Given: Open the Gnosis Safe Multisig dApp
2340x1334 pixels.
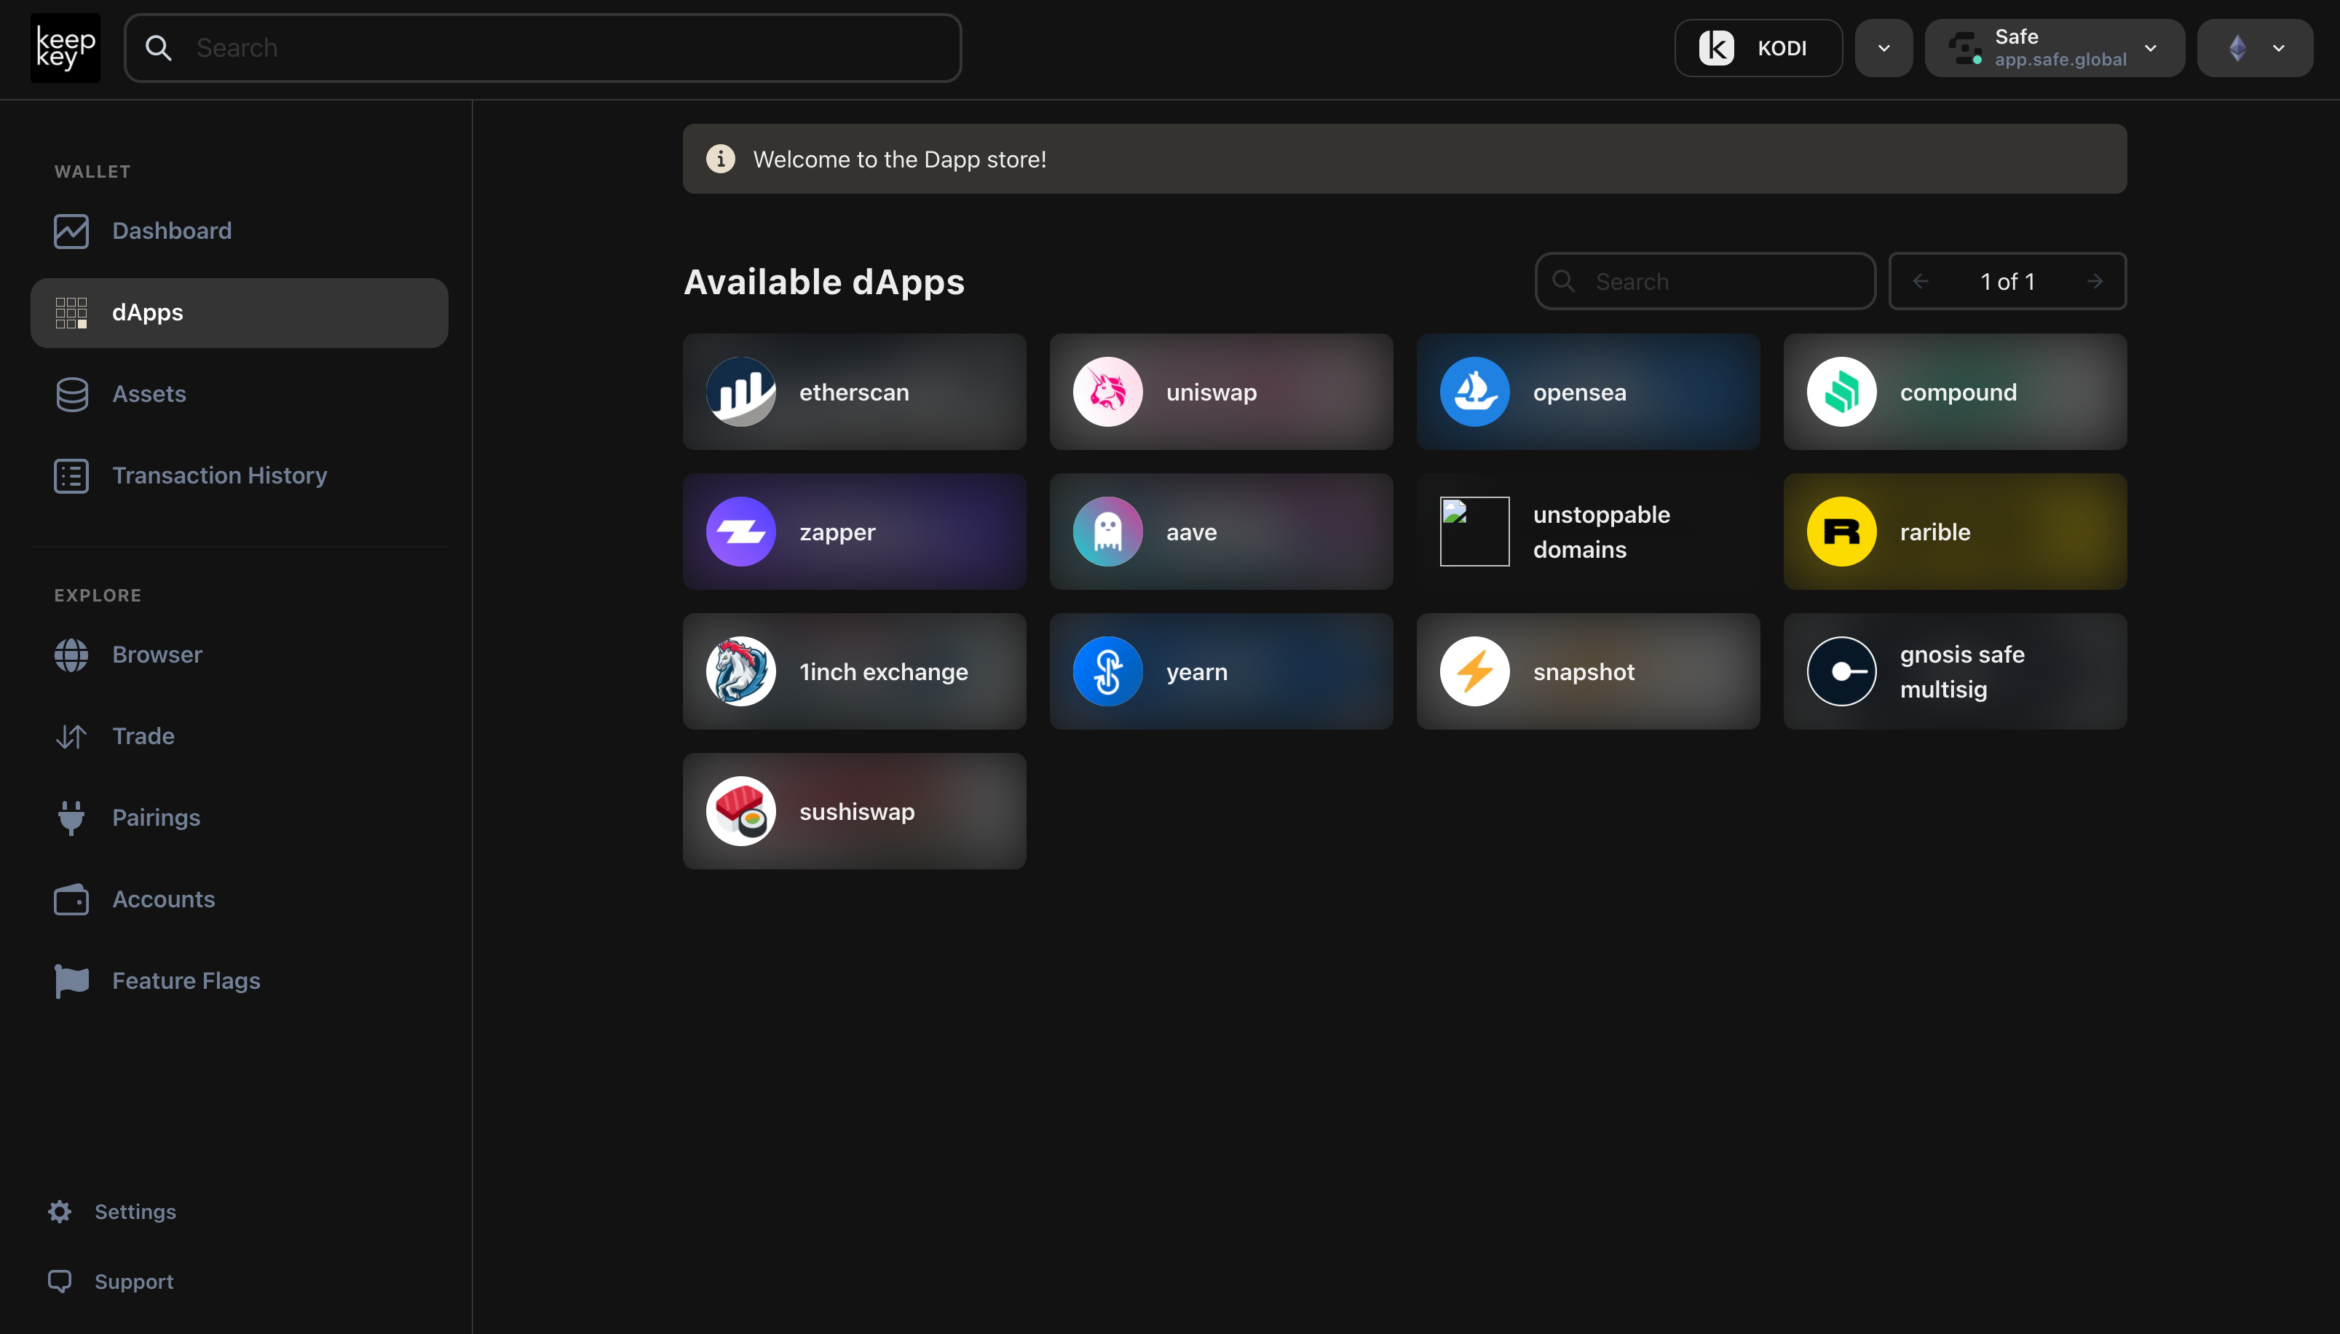Looking at the screenshot, I should (1954, 671).
